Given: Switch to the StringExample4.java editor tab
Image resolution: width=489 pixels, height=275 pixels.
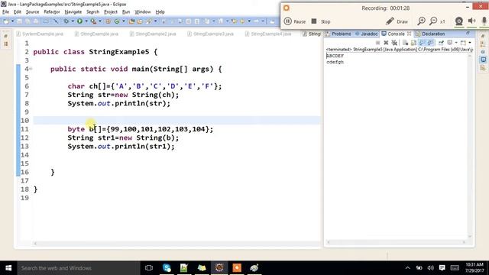Looking at the screenshot, I should (x=268, y=34).
